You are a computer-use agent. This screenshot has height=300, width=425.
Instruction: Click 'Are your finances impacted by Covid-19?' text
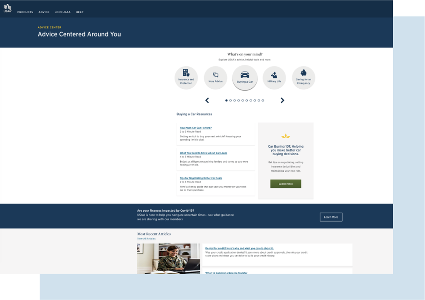point(166,210)
